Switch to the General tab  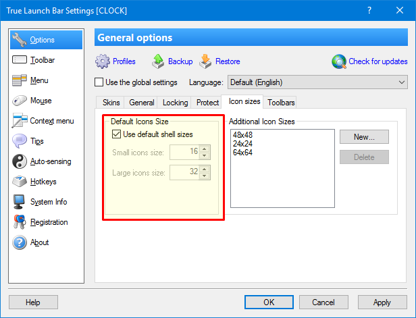coord(141,103)
